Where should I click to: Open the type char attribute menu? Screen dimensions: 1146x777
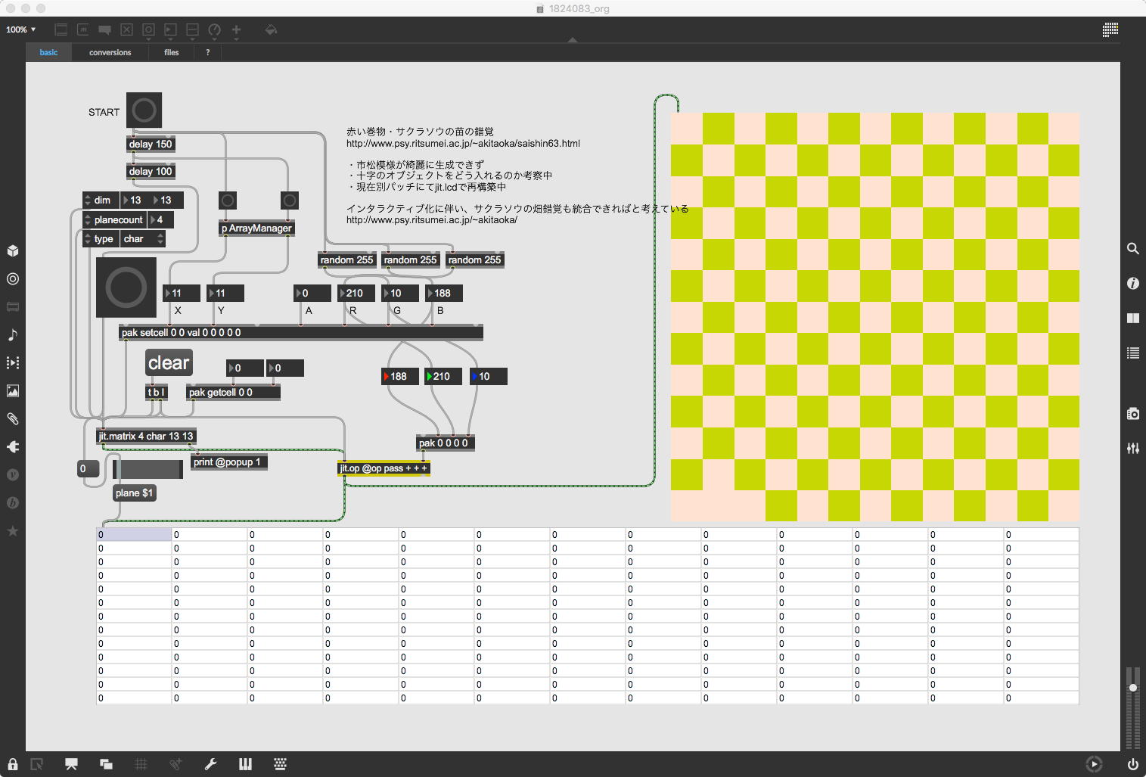click(142, 239)
